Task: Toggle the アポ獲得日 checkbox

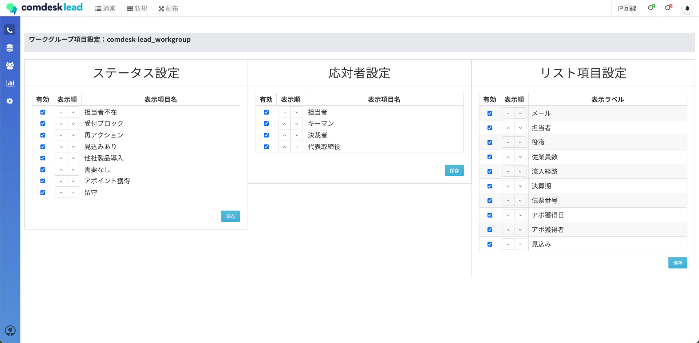Action: pyautogui.click(x=490, y=215)
